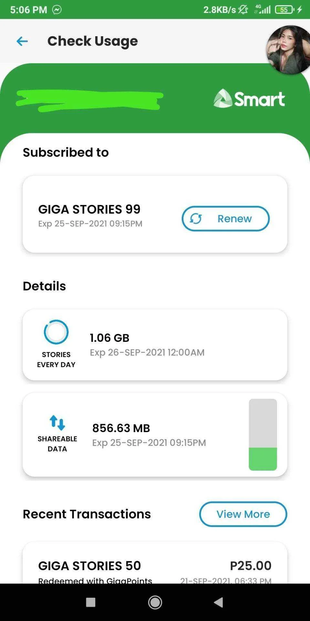Open the GIGA STORIES 50 transaction
The width and height of the screenshot is (310, 621).
click(155, 563)
